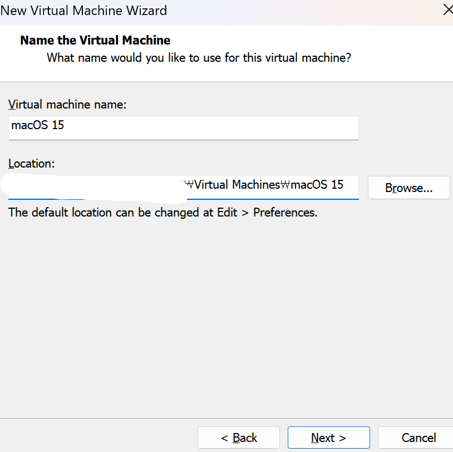Place cursor in "macOS 15" name text
Screen dimensions: 453x452
click(37, 125)
